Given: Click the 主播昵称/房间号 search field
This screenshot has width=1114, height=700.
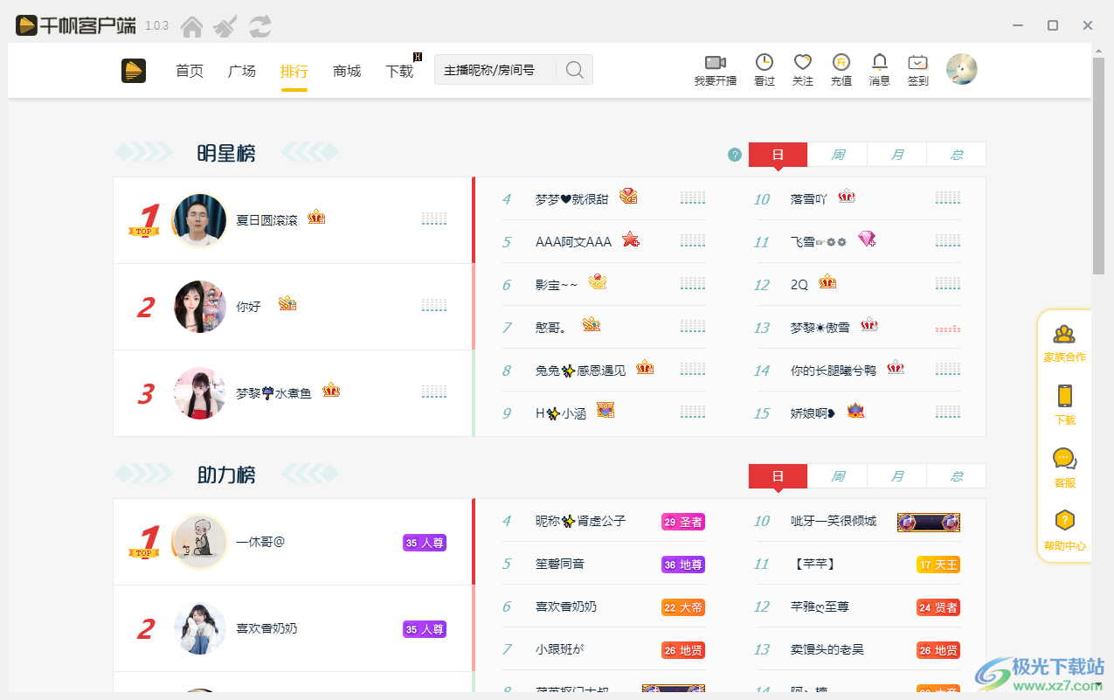Looking at the screenshot, I should pos(495,70).
